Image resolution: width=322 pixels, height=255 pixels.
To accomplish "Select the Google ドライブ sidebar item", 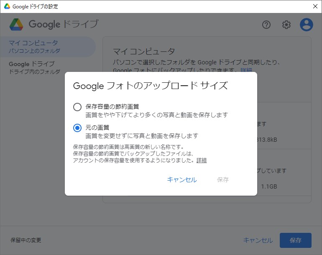I will [x=34, y=68].
